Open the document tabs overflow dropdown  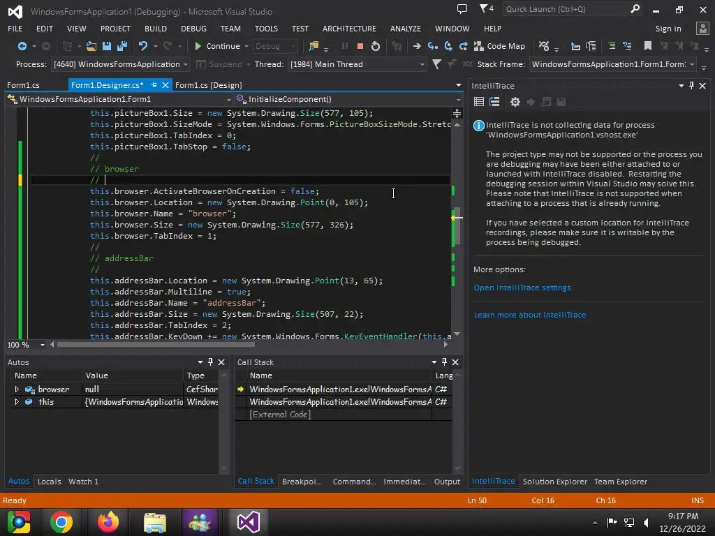pyautogui.click(x=458, y=85)
